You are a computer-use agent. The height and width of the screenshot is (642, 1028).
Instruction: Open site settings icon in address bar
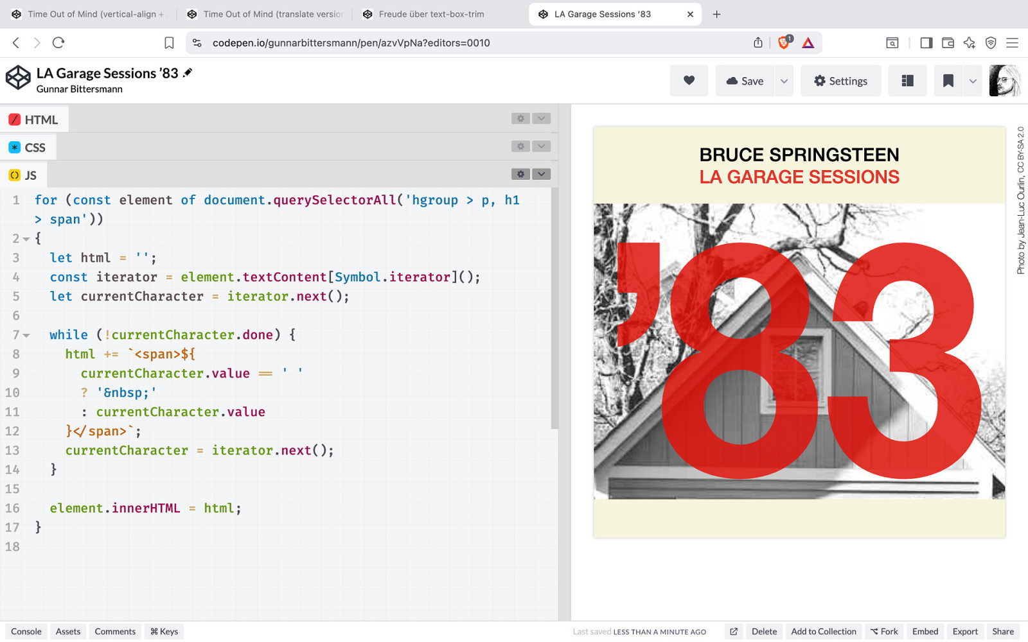click(197, 43)
